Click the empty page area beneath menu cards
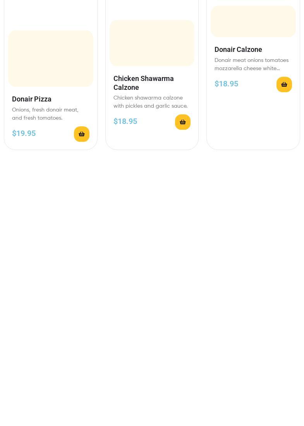This screenshot has height=426, width=304. click(x=152, y=285)
